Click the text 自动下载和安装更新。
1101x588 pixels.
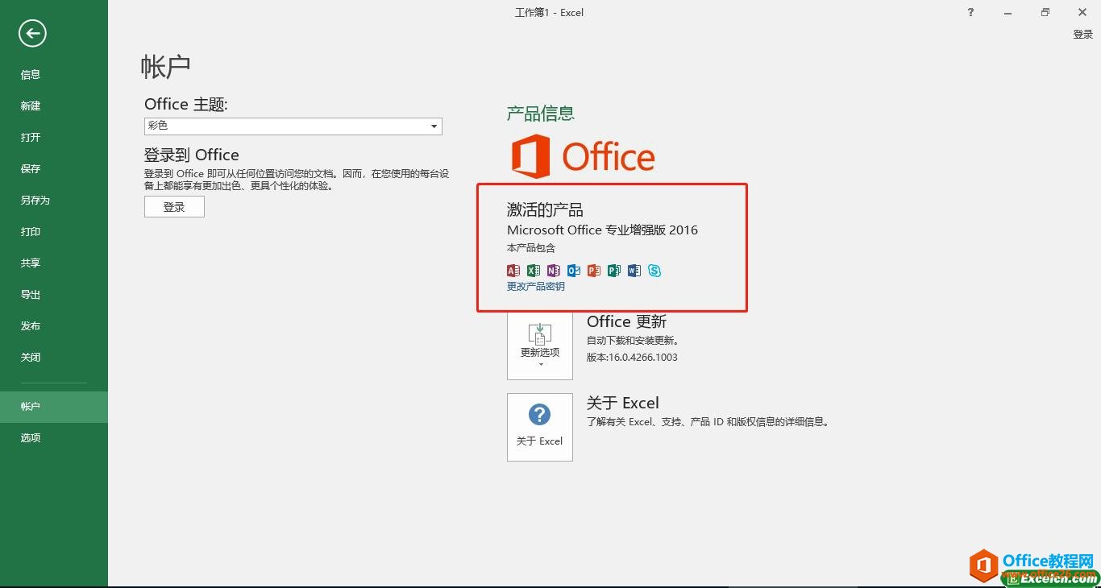633,341
